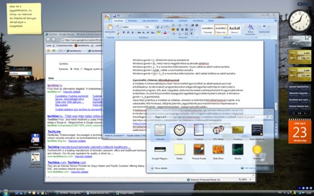Select the Magyar nyelvű radio option
The image size is (314, 196).
pos(81,69)
